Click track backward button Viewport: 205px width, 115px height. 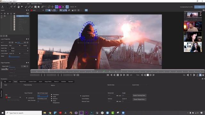click(142, 75)
